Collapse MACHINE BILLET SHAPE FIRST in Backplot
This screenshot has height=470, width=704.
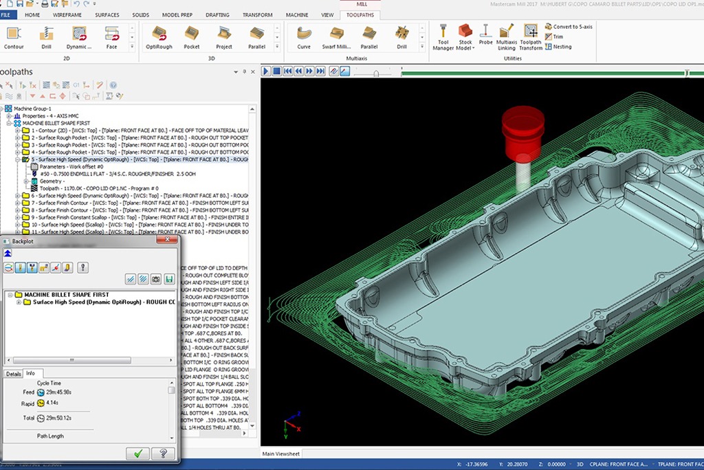click(x=10, y=295)
